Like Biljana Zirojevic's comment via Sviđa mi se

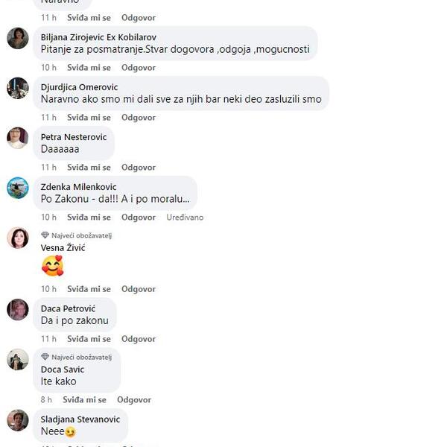pos(89,68)
